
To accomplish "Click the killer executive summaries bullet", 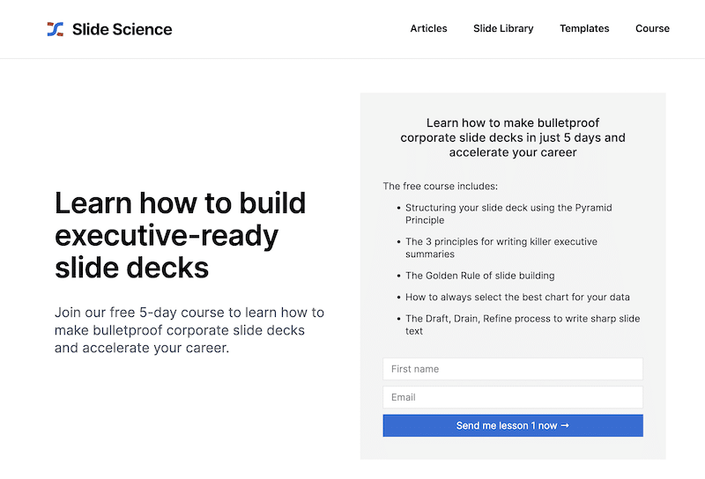I will (x=501, y=247).
